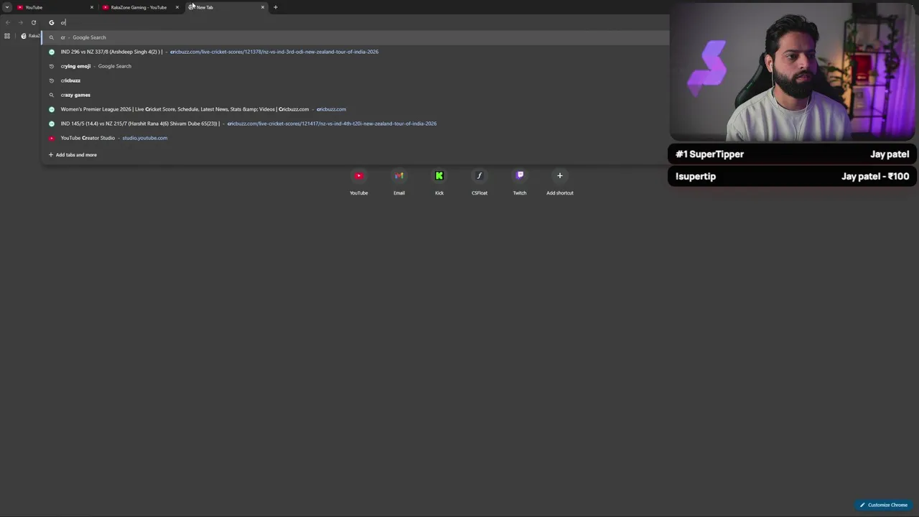Open the YouTube shortcut tile
Screen dimensions: 919x517
[x=359, y=182]
